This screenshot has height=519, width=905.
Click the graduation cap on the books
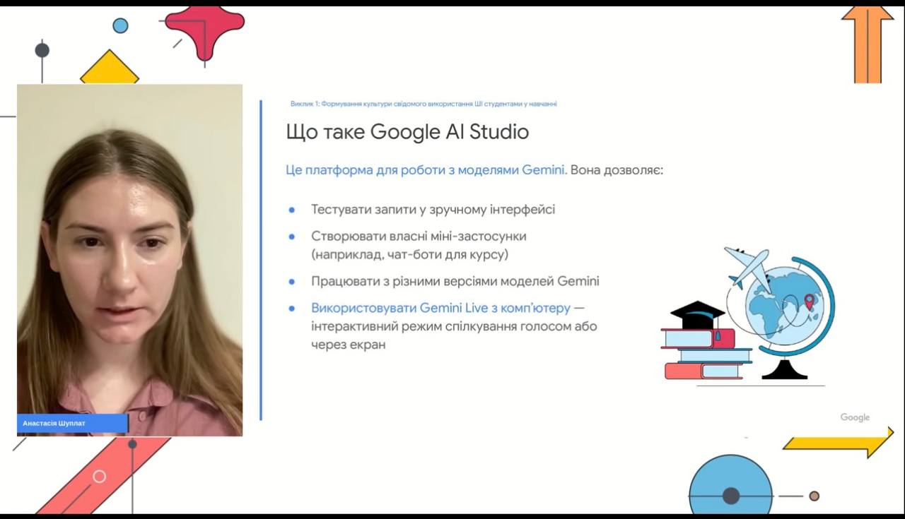(x=697, y=314)
